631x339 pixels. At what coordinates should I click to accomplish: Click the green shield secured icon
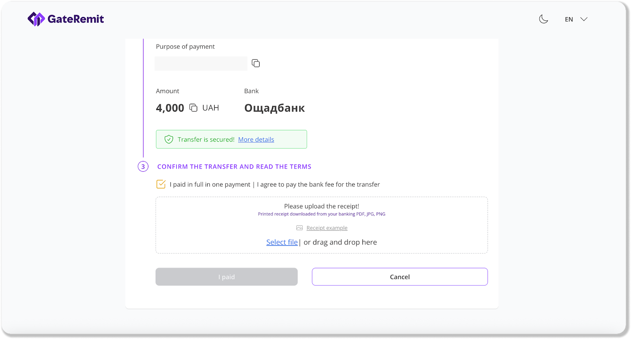click(x=169, y=139)
